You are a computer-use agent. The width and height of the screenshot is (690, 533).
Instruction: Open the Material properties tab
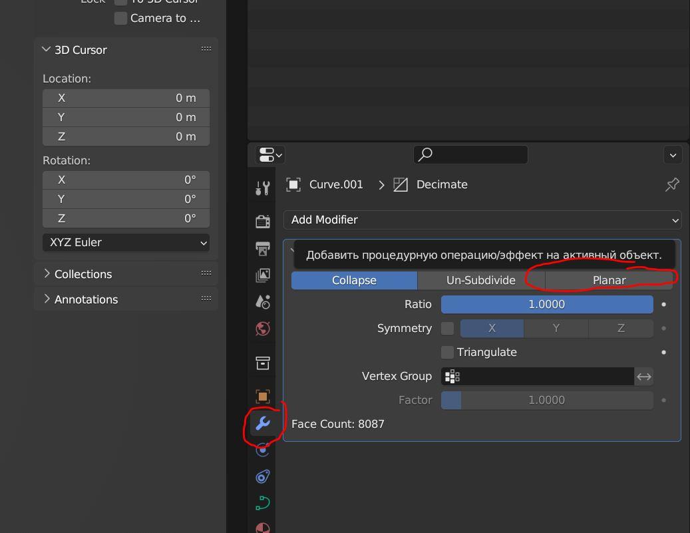tap(263, 528)
